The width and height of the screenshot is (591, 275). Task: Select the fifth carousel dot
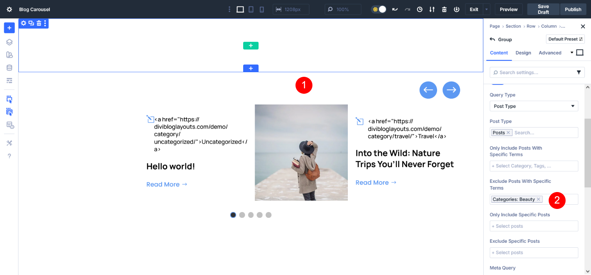point(269,215)
